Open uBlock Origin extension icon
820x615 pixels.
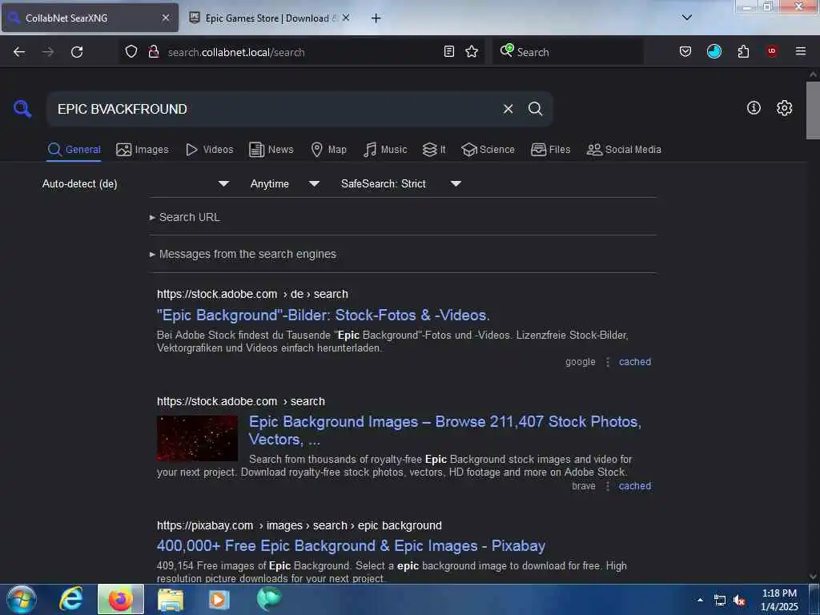772,51
